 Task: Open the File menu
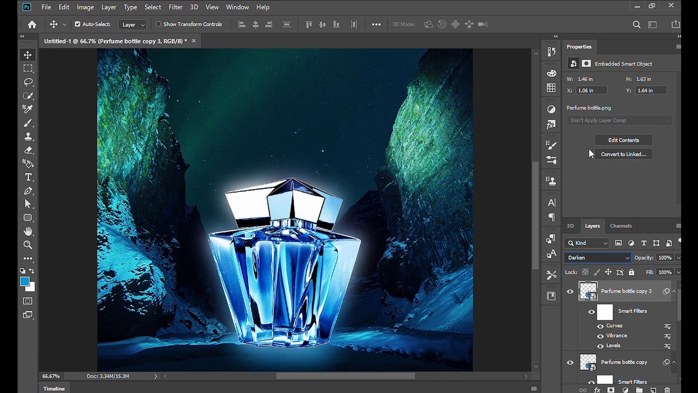tap(46, 7)
